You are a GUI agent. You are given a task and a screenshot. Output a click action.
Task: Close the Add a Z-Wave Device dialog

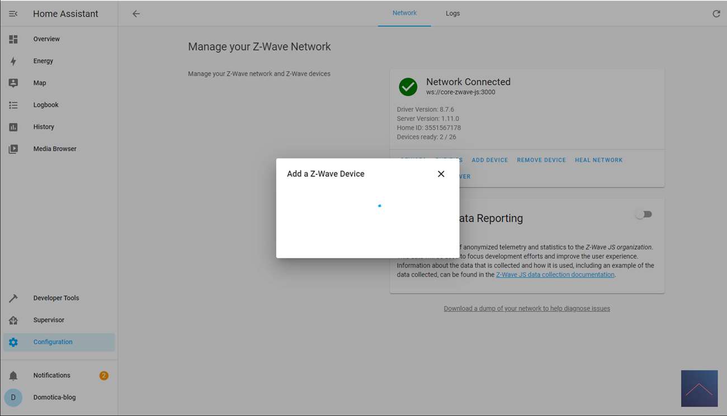pos(441,174)
